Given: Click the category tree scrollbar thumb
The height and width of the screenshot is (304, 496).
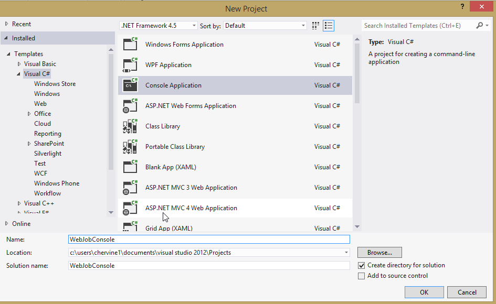Looking at the screenshot, I should point(111,112).
